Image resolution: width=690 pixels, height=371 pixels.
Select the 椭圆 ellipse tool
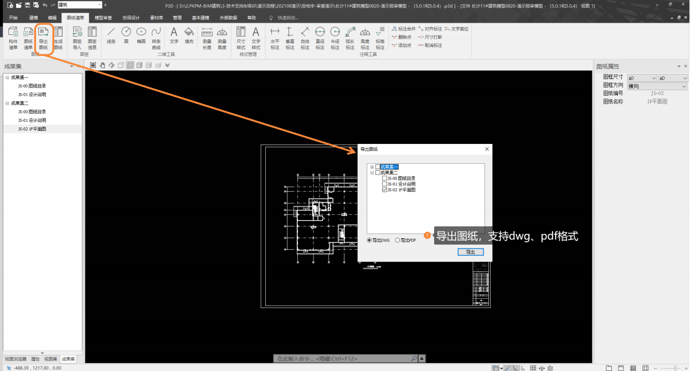click(x=141, y=35)
